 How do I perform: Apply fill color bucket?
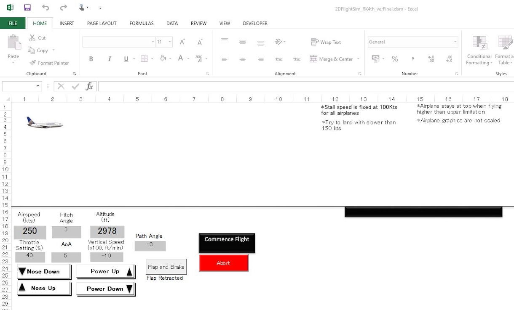pyautogui.click(x=163, y=59)
